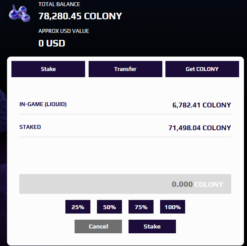Switch to the Transfer tab

tap(125, 69)
